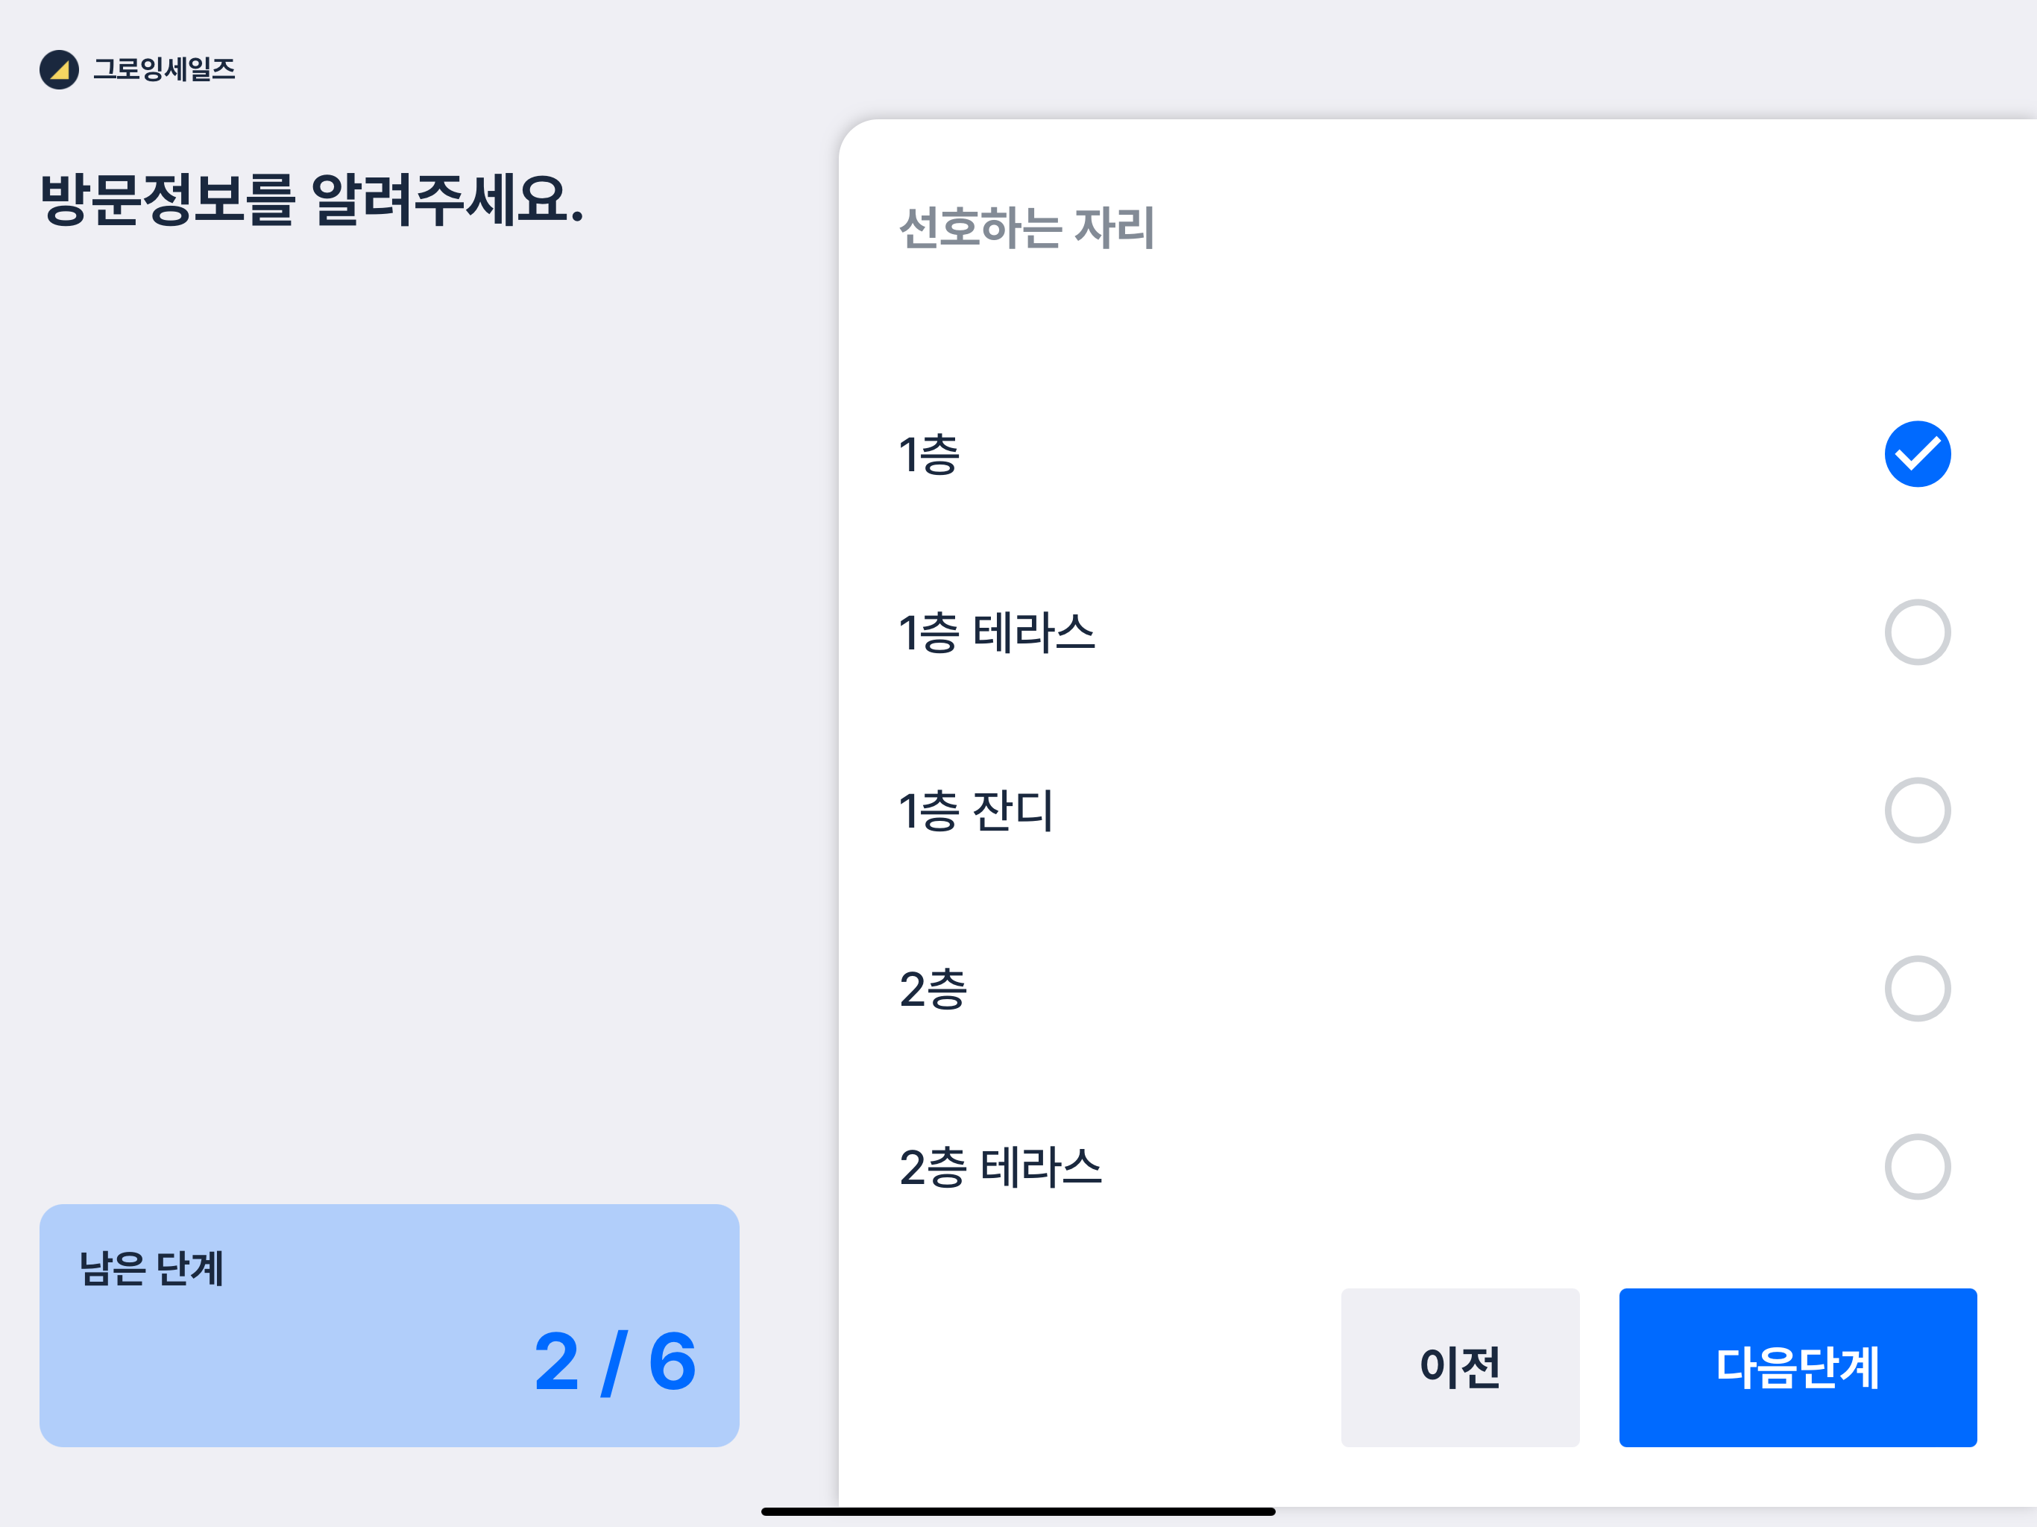The height and width of the screenshot is (1527, 2037).
Task: Select the 2층 테라스 radio circle
Action: 1916,1167
